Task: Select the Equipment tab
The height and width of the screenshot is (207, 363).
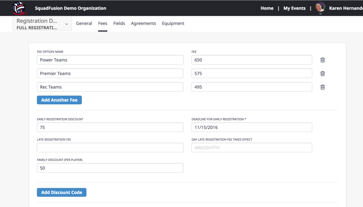Action: [173, 24]
